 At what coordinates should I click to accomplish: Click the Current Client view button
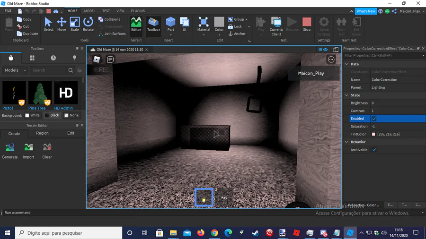276,26
